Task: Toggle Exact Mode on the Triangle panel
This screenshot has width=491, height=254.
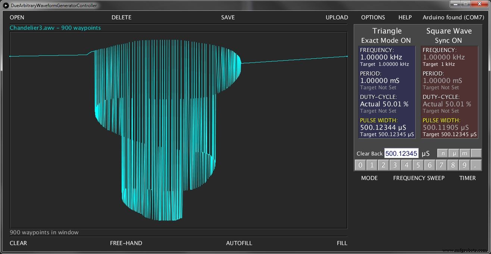Action: coord(387,40)
